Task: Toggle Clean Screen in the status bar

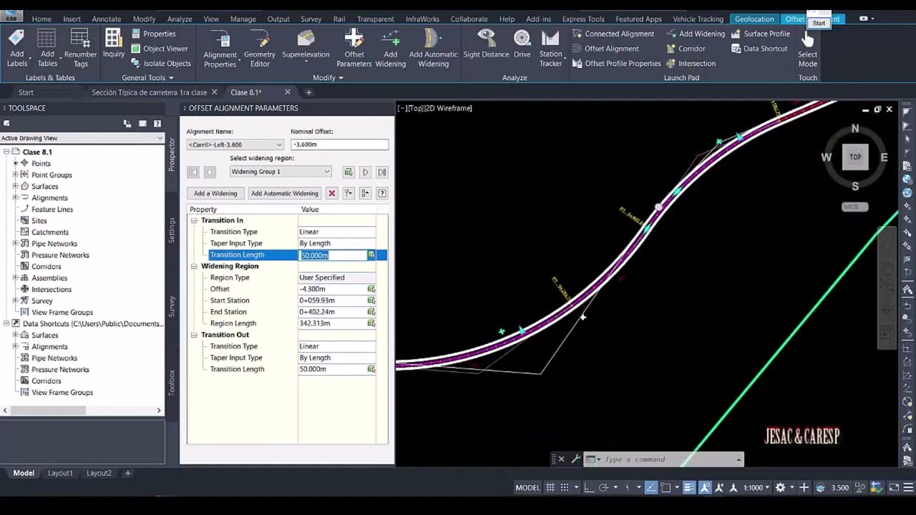Action: pyautogui.click(x=894, y=488)
